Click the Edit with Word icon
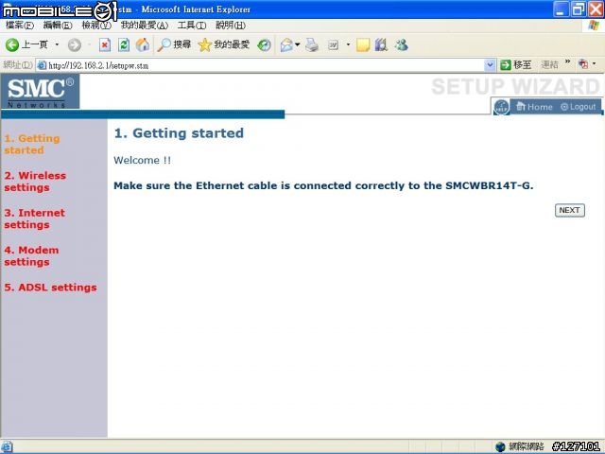Image resolution: width=605 pixels, height=454 pixels. coord(333,44)
